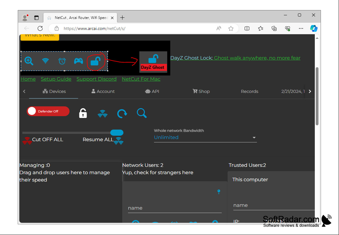Switch to the Devices tab
The image size is (339, 235).
coord(54,91)
